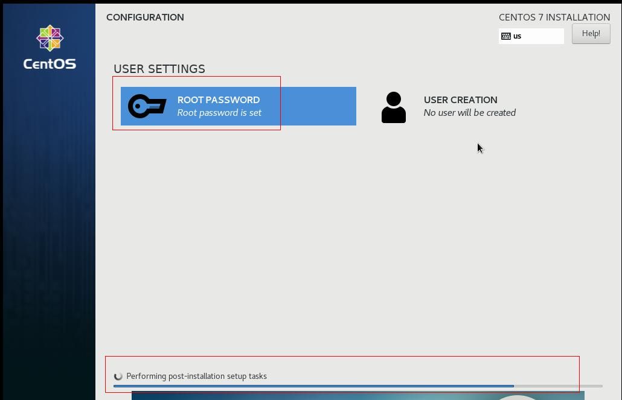Click the filled portion of the progress bar

(x=313, y=386)
